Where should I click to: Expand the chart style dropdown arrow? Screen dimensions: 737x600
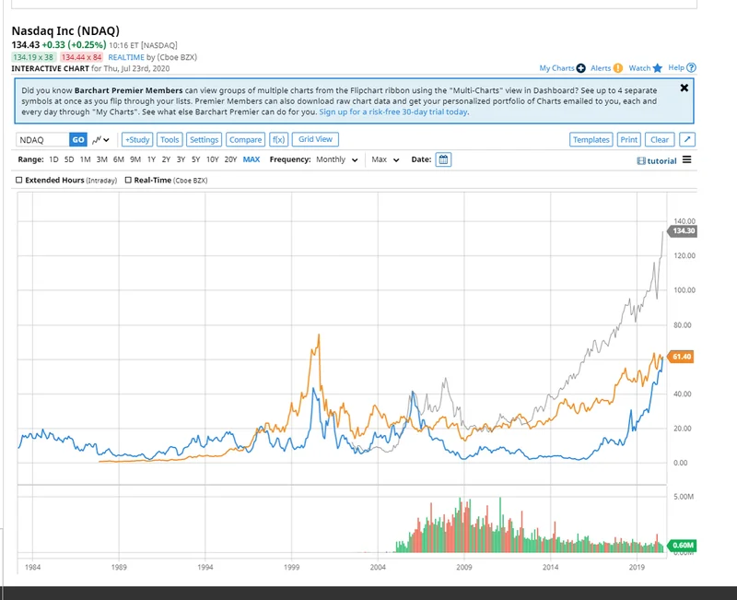tap(104, 139)
